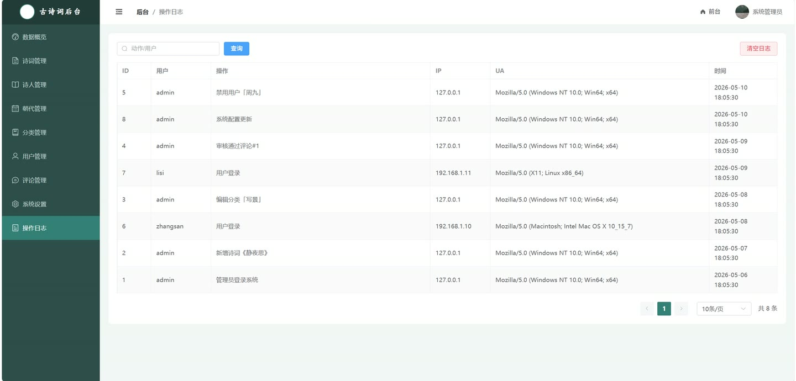This screenshot has width=796, height=381.
Task: Click the 2026-05-06 time cell
Action: pyautogui.click(x=743, y=280)
